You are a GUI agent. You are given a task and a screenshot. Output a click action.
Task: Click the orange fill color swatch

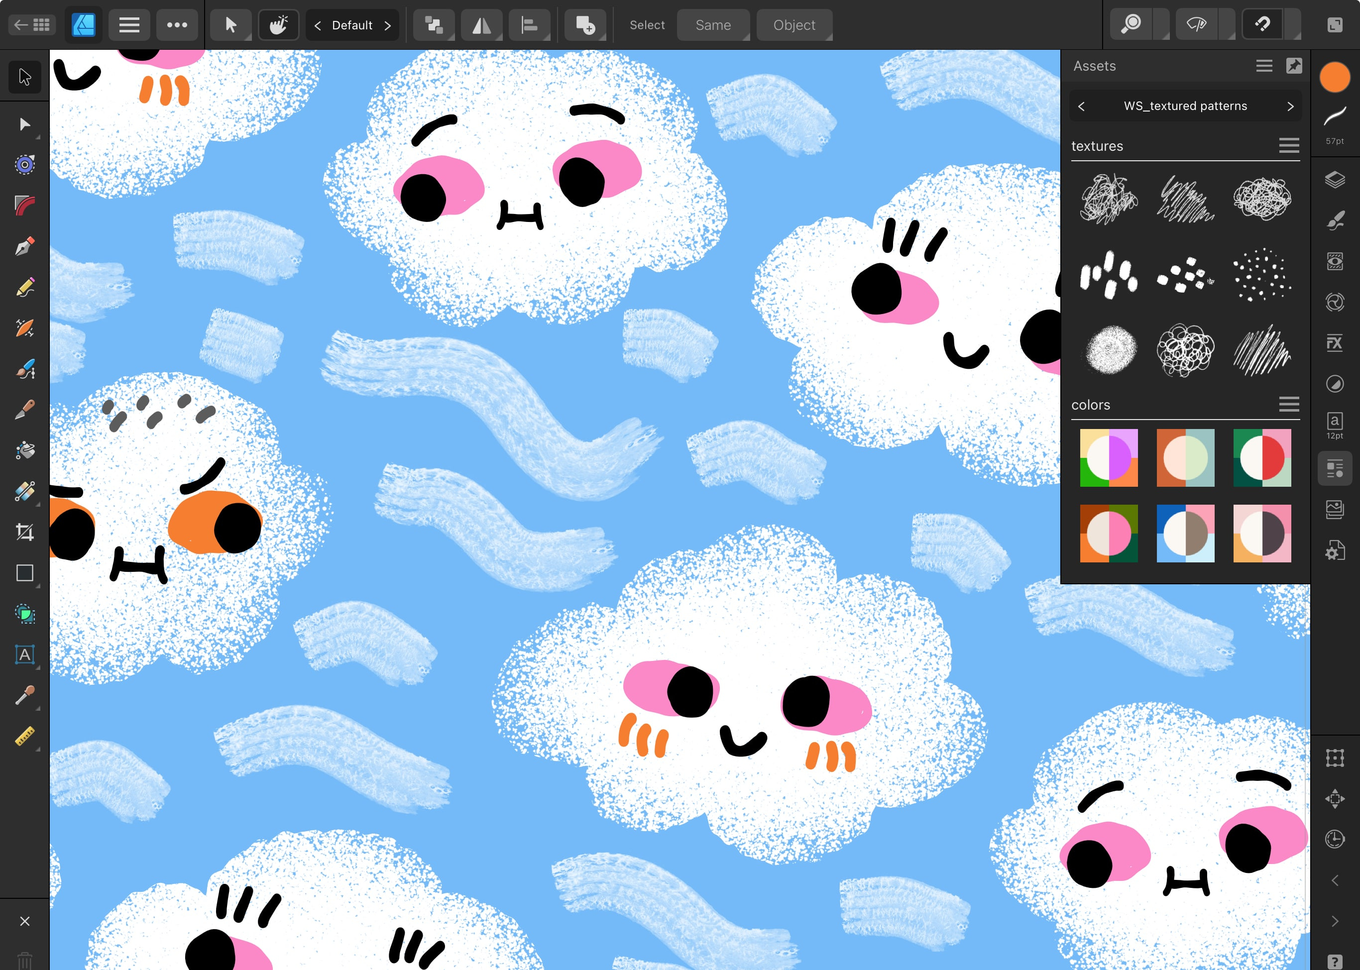[x=1334, y=78]
